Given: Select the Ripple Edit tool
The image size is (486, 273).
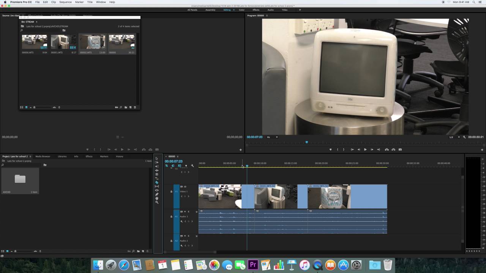Looking at the screenshot, I should [157, 166].
